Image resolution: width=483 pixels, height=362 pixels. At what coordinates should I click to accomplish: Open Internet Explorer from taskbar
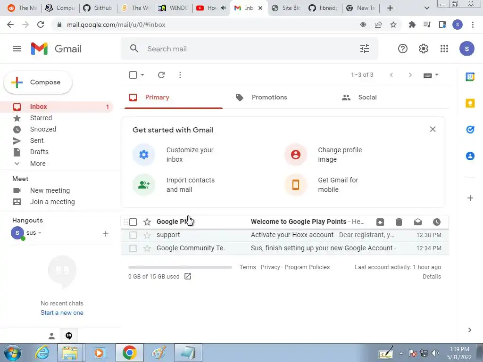42,353
